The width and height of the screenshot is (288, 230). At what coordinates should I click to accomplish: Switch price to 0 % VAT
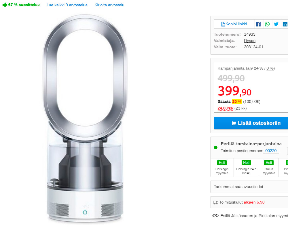tap(270, 68)
